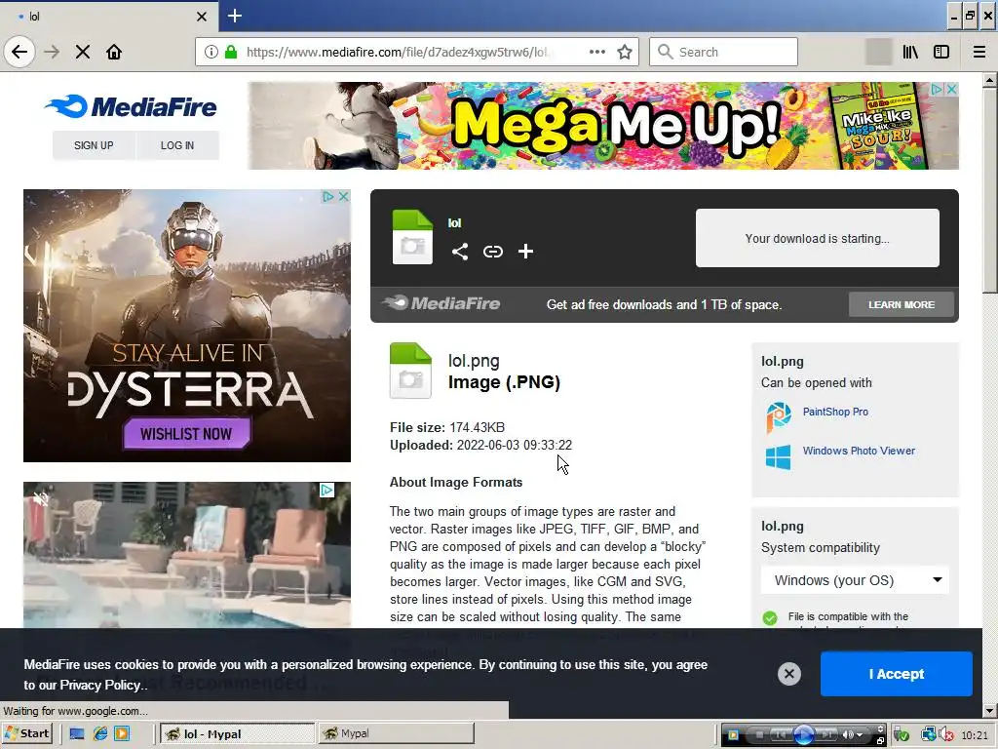
Task: Click previous track on taskbar media player
Action: tap(781, 735)
